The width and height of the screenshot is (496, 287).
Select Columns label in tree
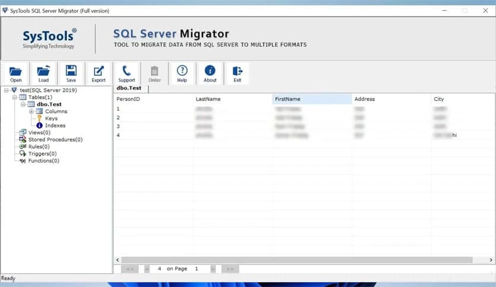point(56,111)
